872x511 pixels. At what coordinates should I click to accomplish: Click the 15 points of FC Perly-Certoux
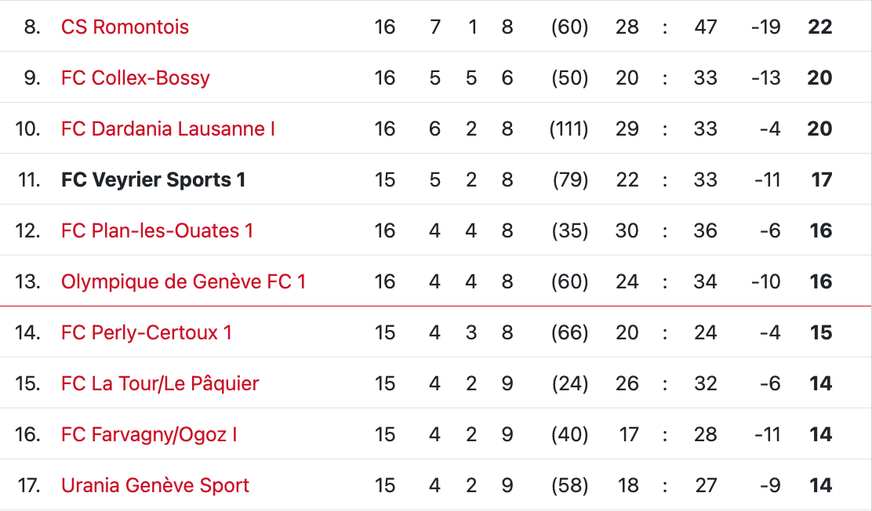click(x=821, y=332)
